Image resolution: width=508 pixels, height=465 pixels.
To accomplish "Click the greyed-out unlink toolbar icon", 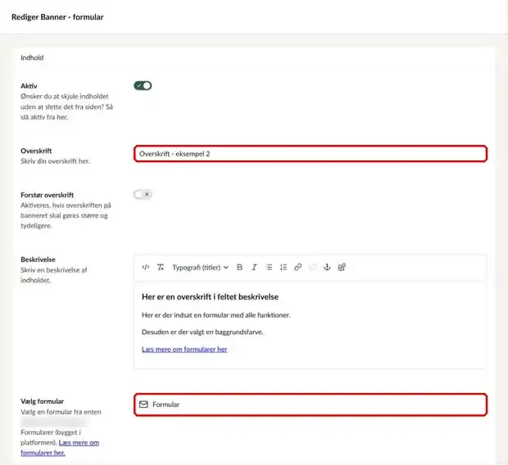I will 313,267.
